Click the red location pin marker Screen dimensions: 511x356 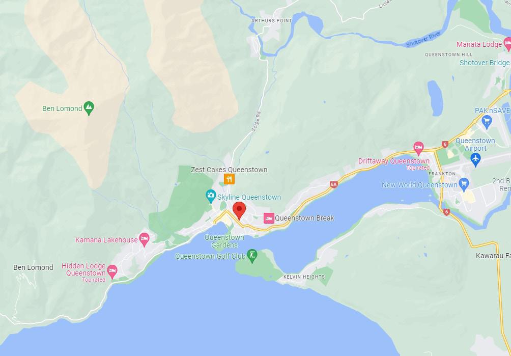(239, 210)
